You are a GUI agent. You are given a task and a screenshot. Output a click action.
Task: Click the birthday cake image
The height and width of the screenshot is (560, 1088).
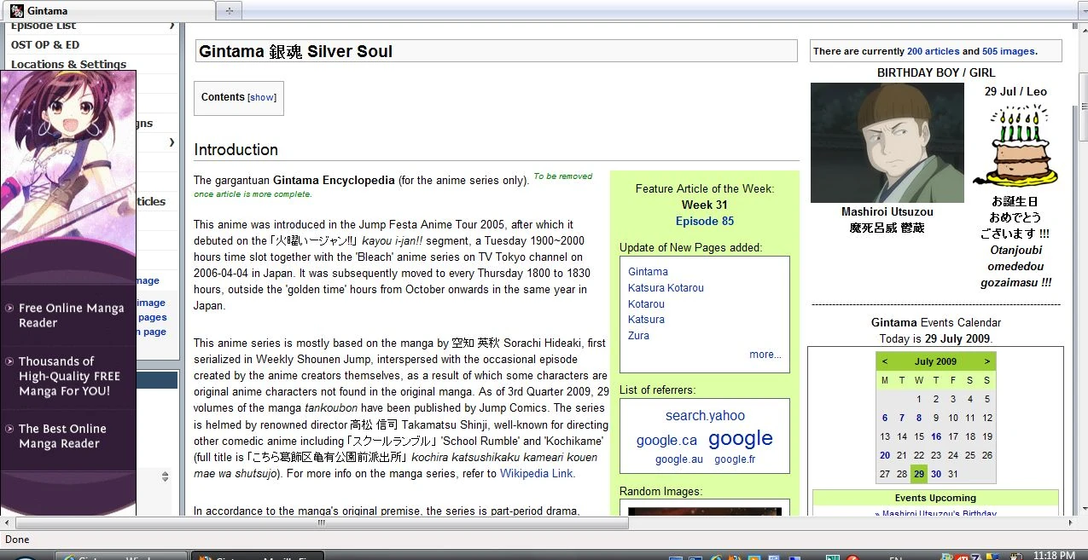pyautogui.click(x=1015, y=146)
